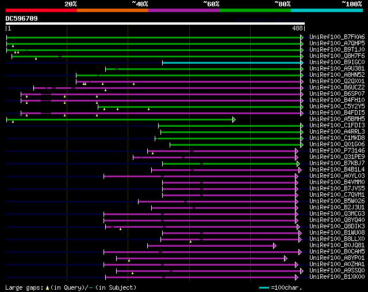The height and width of the screenshot is (292, 368).
Task: Click the UniRef100_C1FDI3 label
Action: (337, 125)
